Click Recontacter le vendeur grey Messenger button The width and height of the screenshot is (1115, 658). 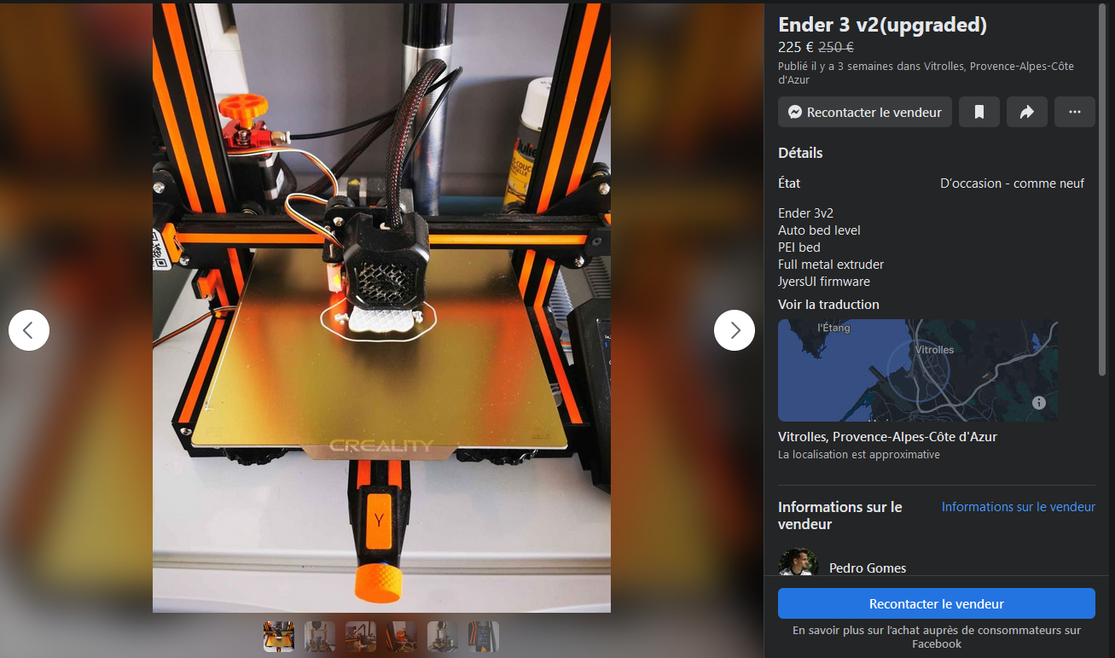[x=865, y=112]
